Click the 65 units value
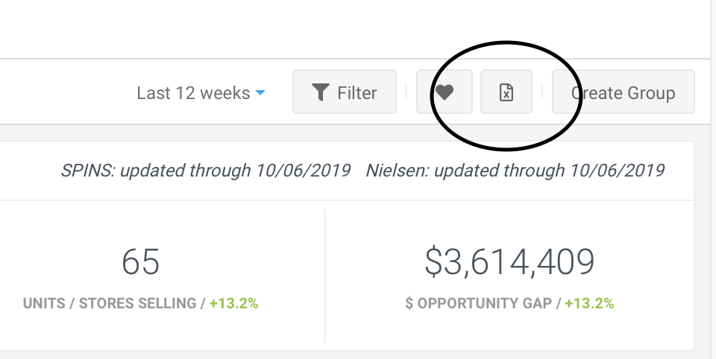The width and height of the screenshot is (716, 359). 141,262
